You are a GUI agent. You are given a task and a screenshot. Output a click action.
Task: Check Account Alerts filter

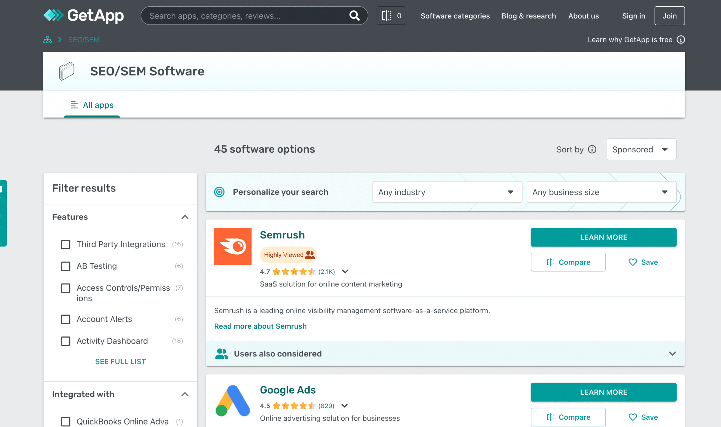(65, 319)
